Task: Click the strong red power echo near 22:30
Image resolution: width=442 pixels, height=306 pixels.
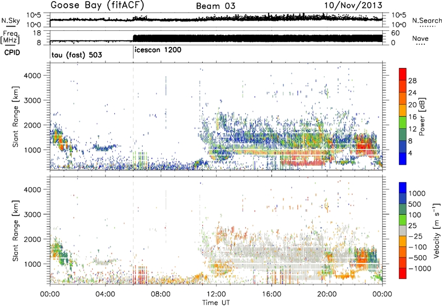Action: point(364,145)
